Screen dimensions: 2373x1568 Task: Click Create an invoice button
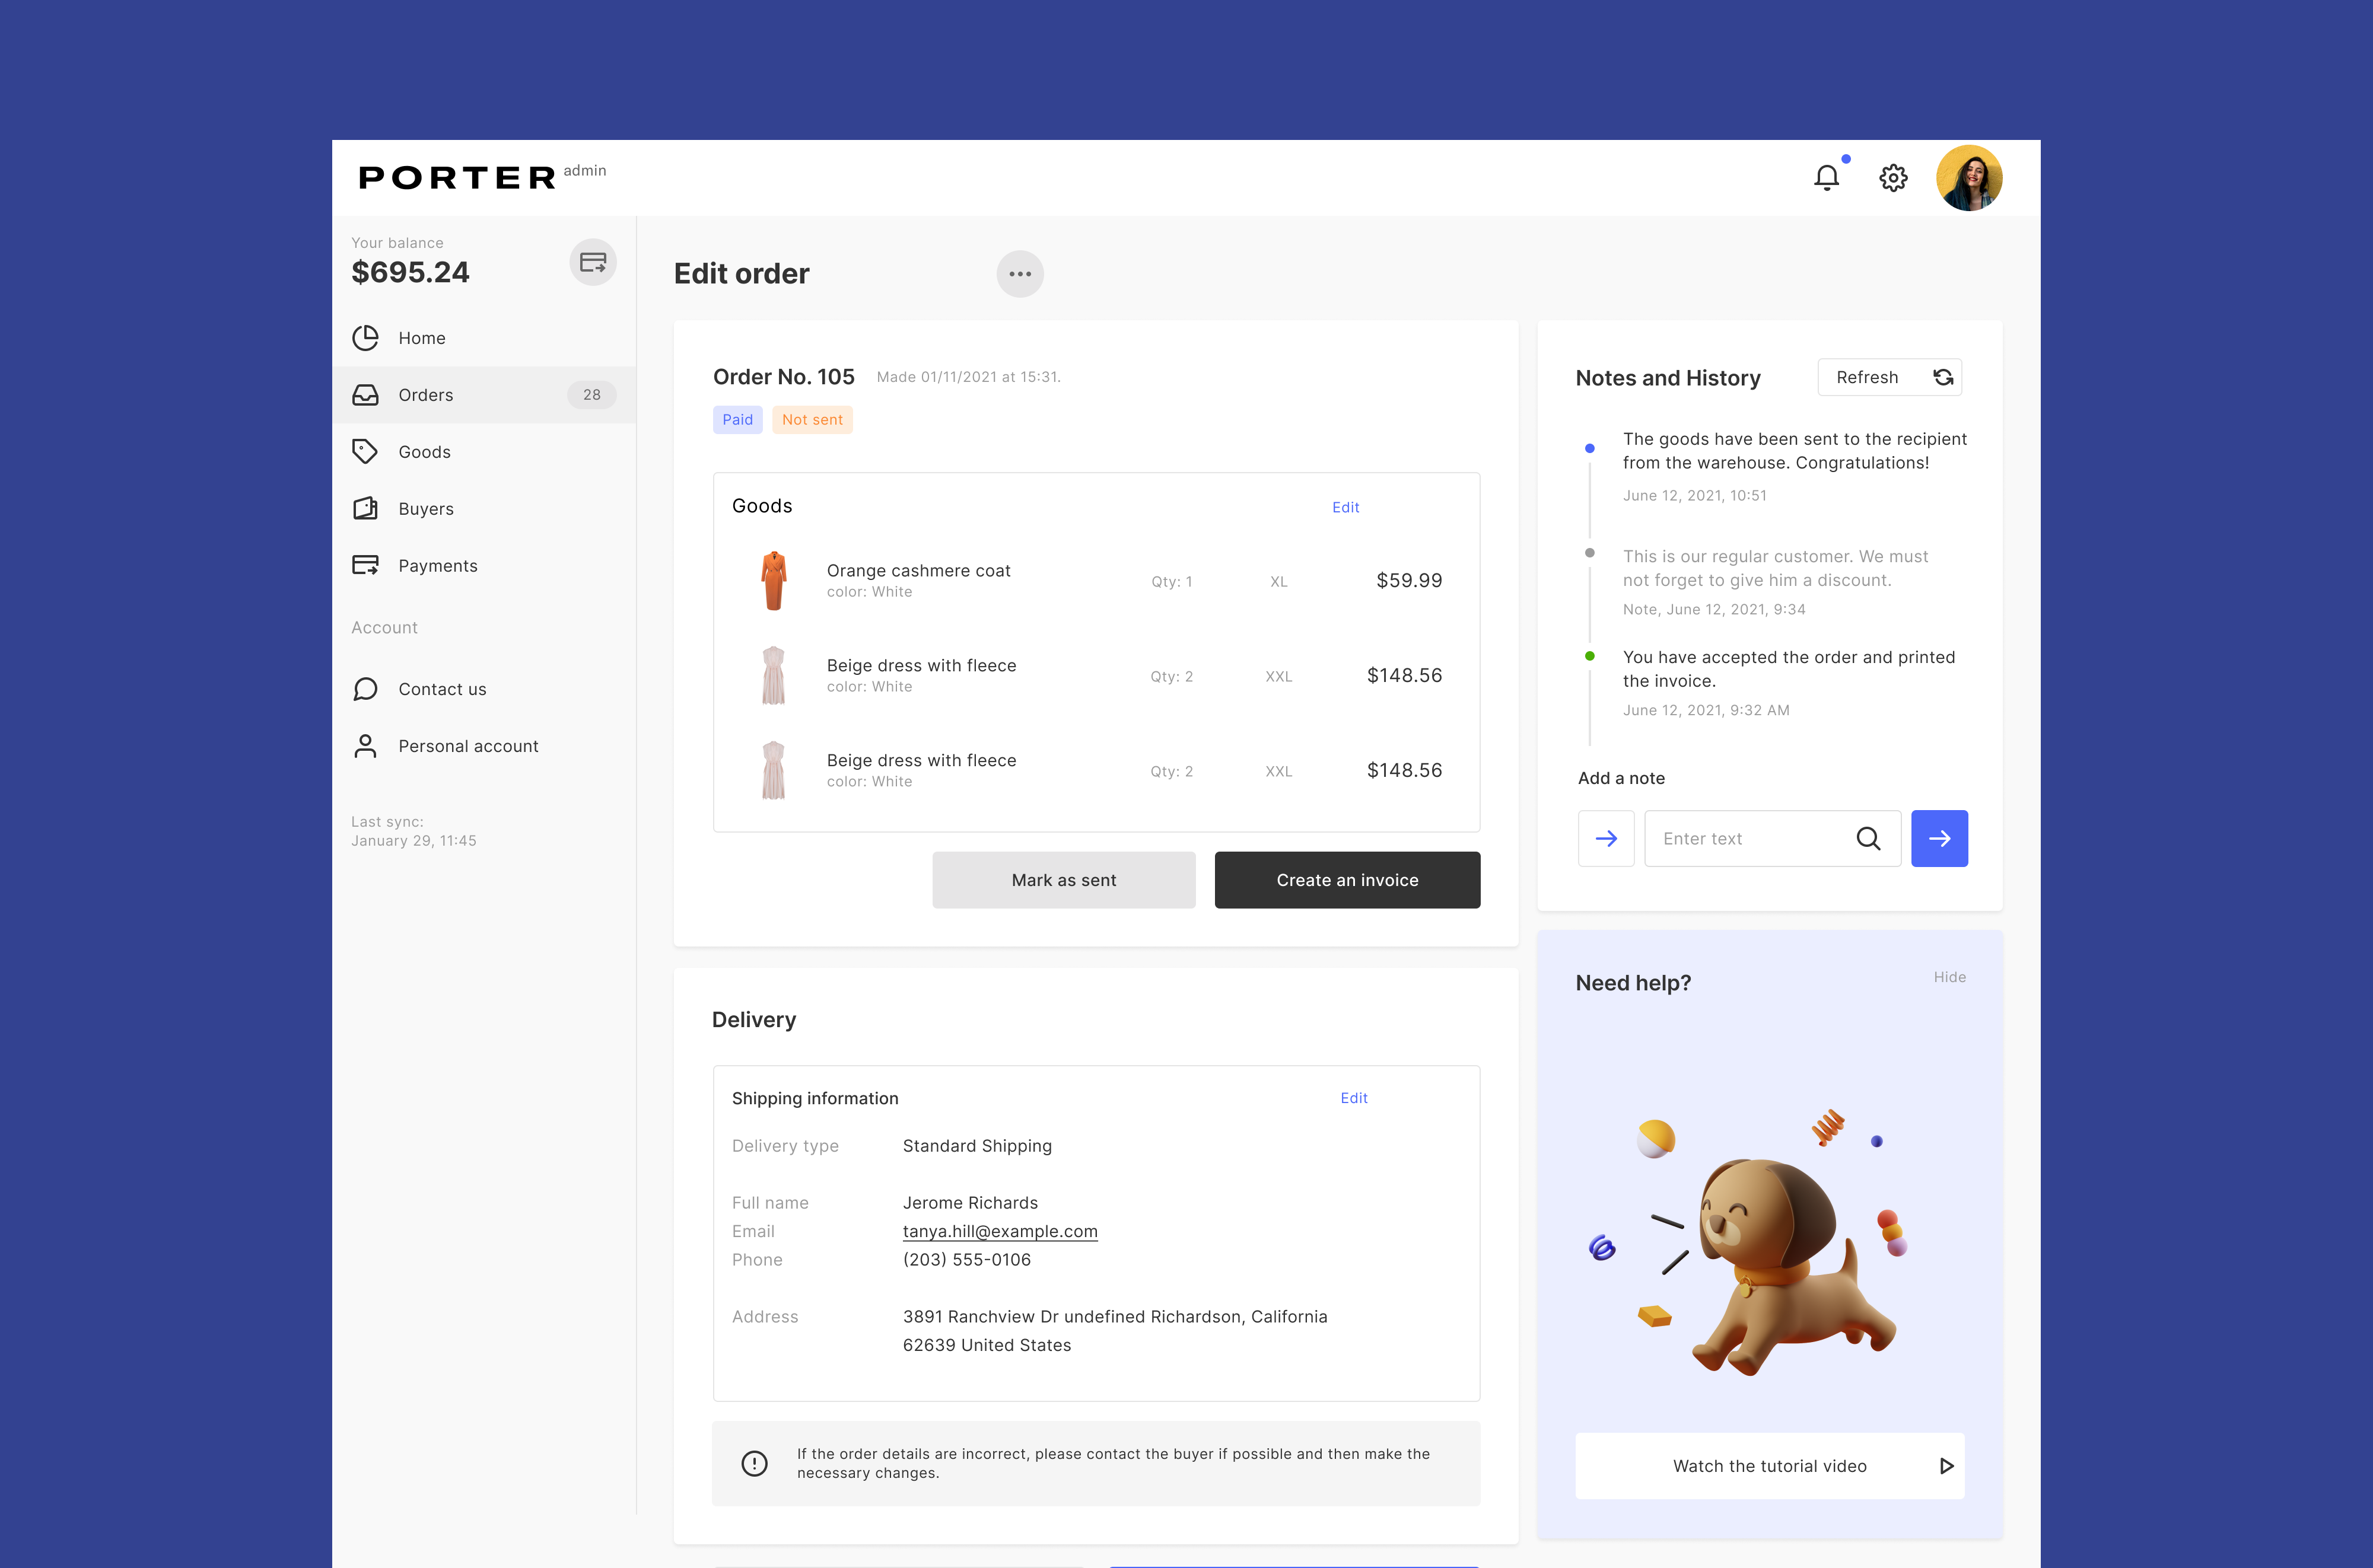[1347, 880]
